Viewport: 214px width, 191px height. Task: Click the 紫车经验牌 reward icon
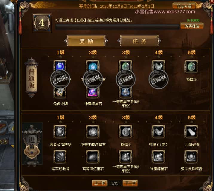pos(60,157)
